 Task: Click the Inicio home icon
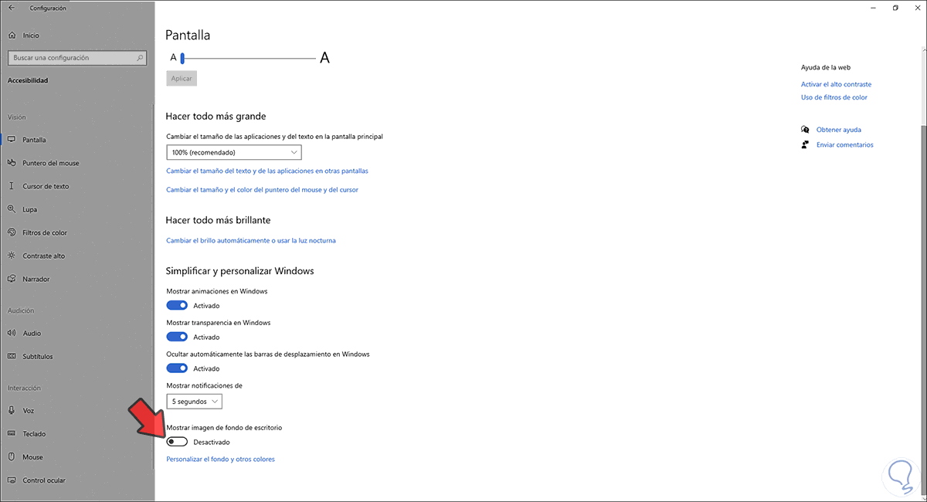(12, 36)
